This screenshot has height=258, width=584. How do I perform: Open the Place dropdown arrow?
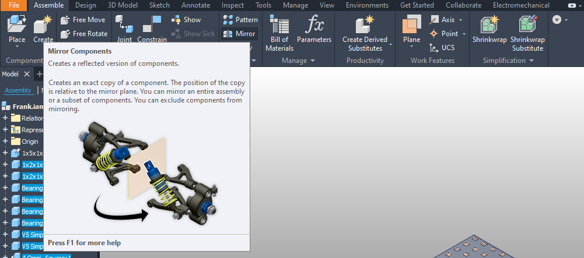[17, 47]
